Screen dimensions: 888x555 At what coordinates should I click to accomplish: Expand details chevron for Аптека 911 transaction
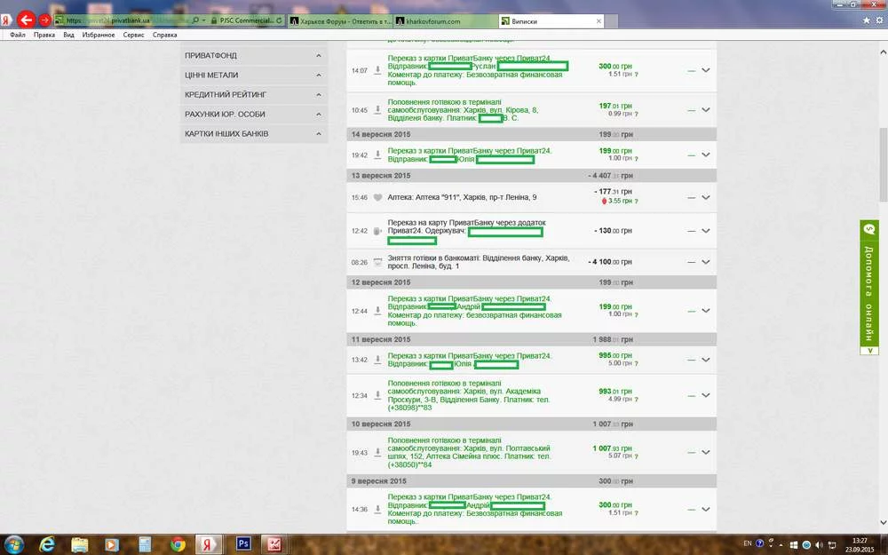coord(706,198)
